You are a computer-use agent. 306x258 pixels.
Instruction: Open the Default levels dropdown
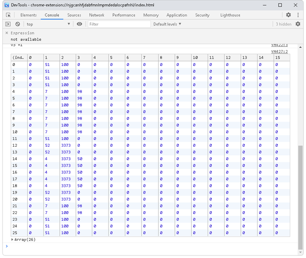[167, 24]
